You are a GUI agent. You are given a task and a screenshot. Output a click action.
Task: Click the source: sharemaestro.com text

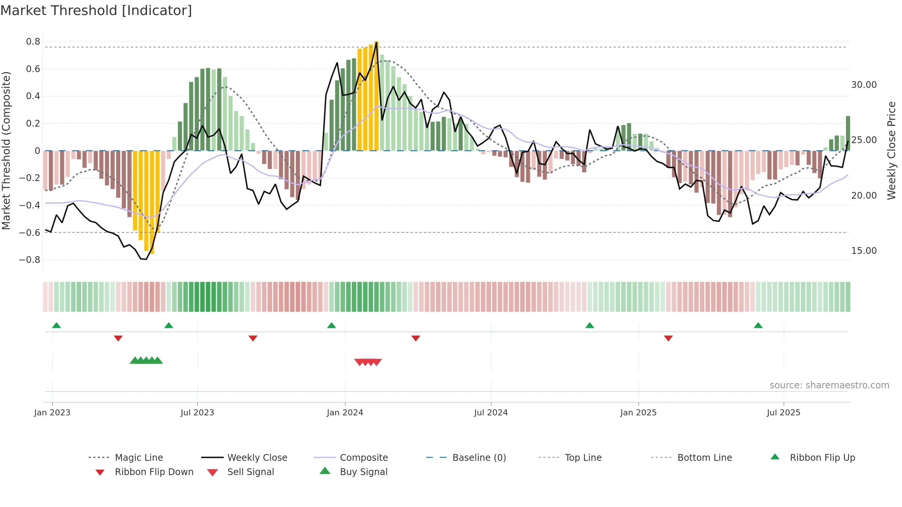coord(829,385)
